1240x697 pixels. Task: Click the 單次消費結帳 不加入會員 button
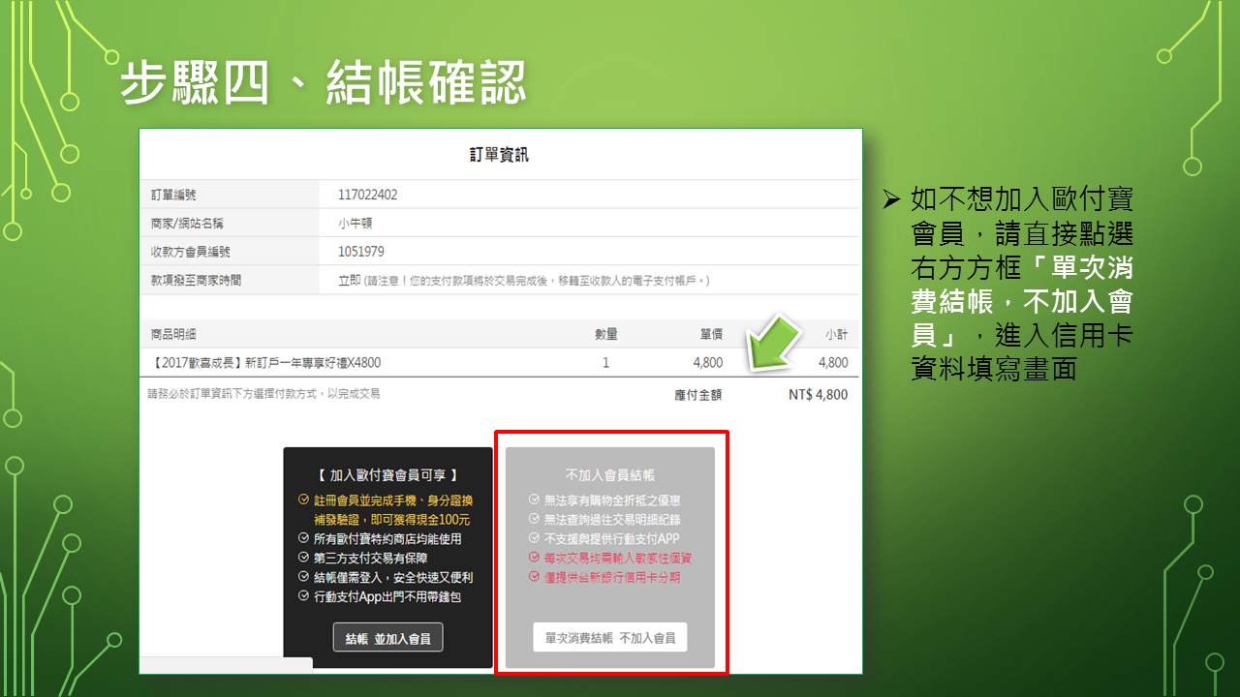(x=609, y=638)
